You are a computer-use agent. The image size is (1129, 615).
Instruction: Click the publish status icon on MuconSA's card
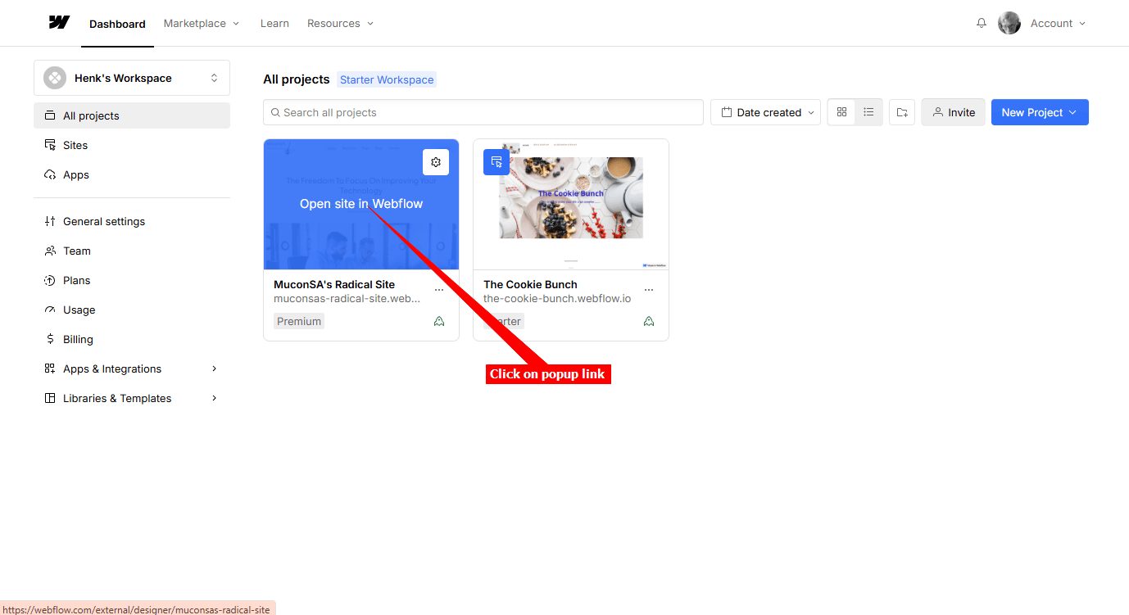[x=439, y=321]
